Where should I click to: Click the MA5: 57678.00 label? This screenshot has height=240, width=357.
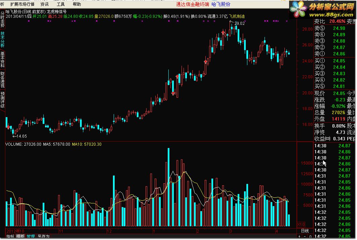point(56,144)
